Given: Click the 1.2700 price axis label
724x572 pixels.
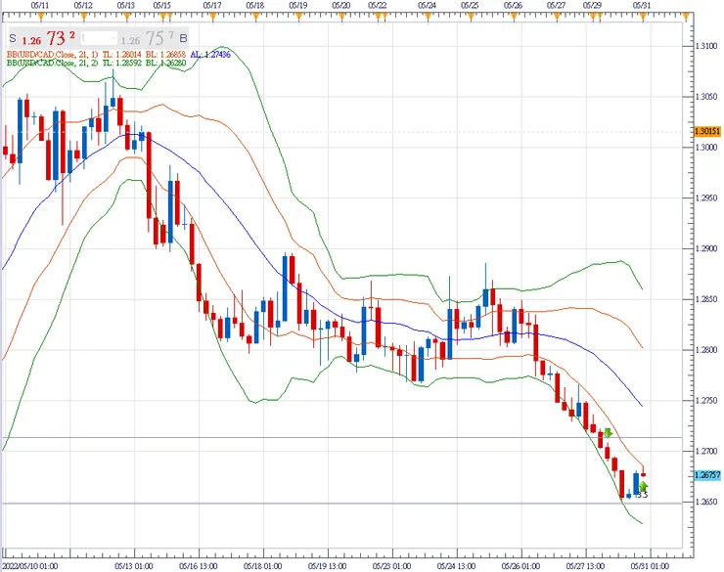Looking at the screenshot, I should [x=706, y=452].
